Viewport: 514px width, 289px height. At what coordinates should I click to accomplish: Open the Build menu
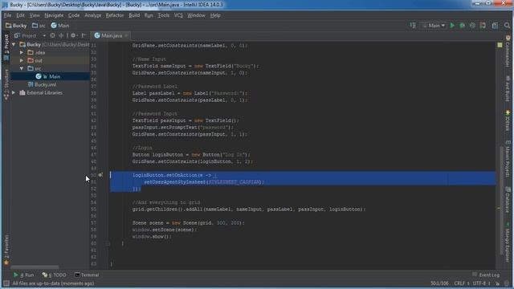[x=134, y=15]
